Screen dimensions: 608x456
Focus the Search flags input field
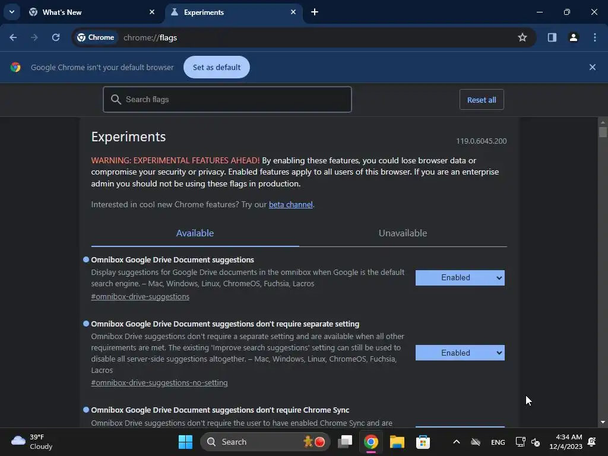(227, 100)
